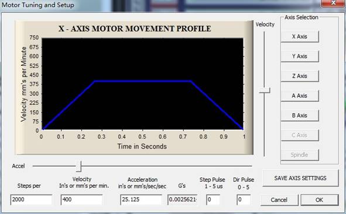This screenshot has width=346, height=214.
Task: Click the disabled Spindle button
Action: [x=300, y=155]
